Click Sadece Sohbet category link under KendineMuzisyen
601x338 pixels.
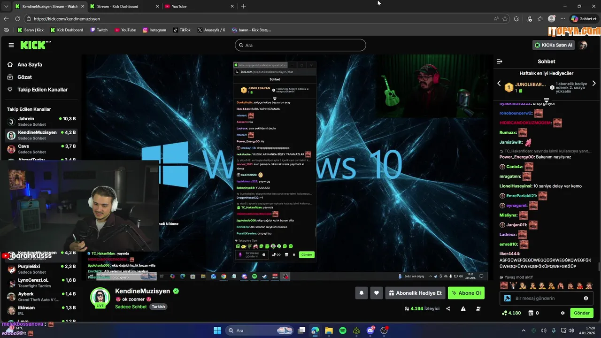(x=131, y=307)
